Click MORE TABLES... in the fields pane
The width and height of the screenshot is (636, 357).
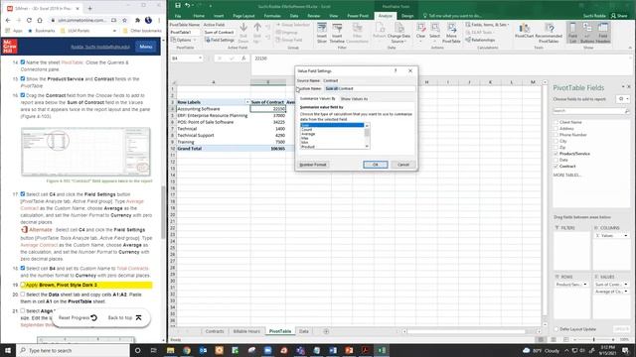(x=567, y=175)
